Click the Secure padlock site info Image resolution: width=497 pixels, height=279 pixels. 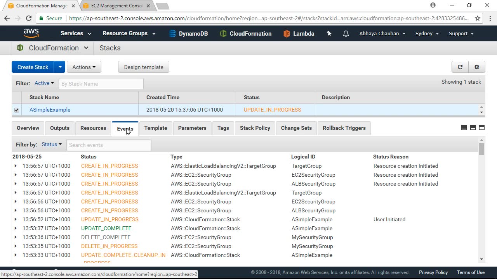point(50,18)
